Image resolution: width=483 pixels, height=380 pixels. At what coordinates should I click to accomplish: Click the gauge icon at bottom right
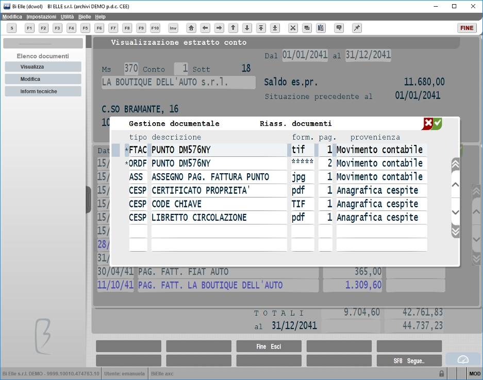(x=463, y=360)
